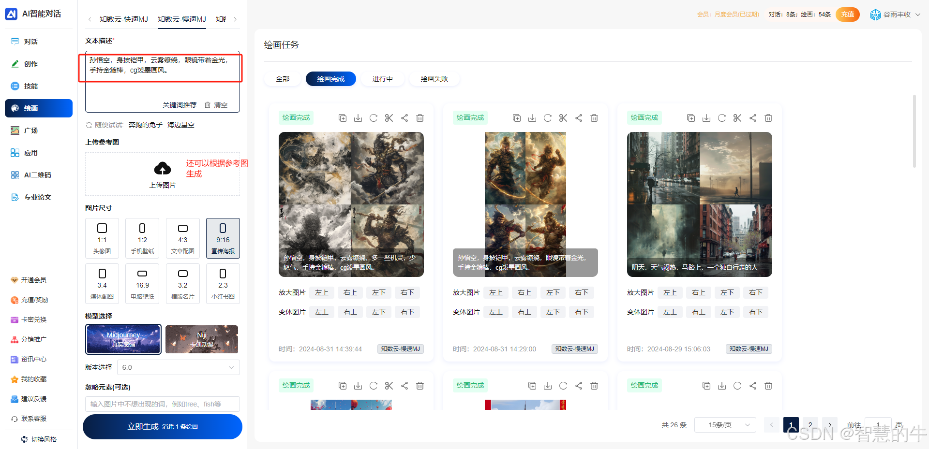Refresh the 14:39:44 task
929x449 pixels.
[x=374, y=118]
